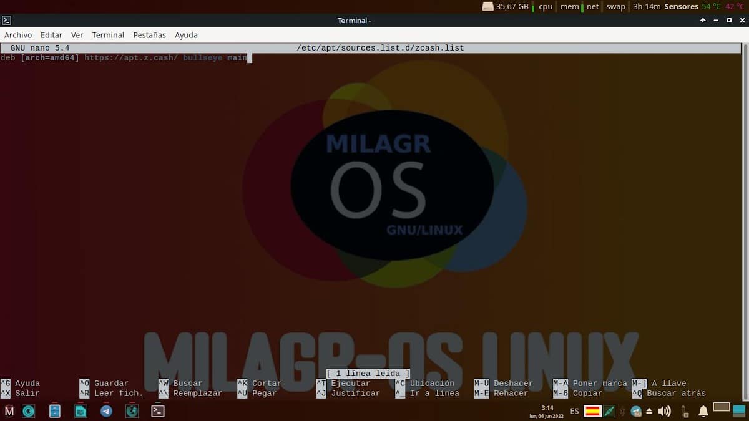Screen dimensions: 749x421
Task: Click the eject removable media tray icon
Action: [649, 411]
